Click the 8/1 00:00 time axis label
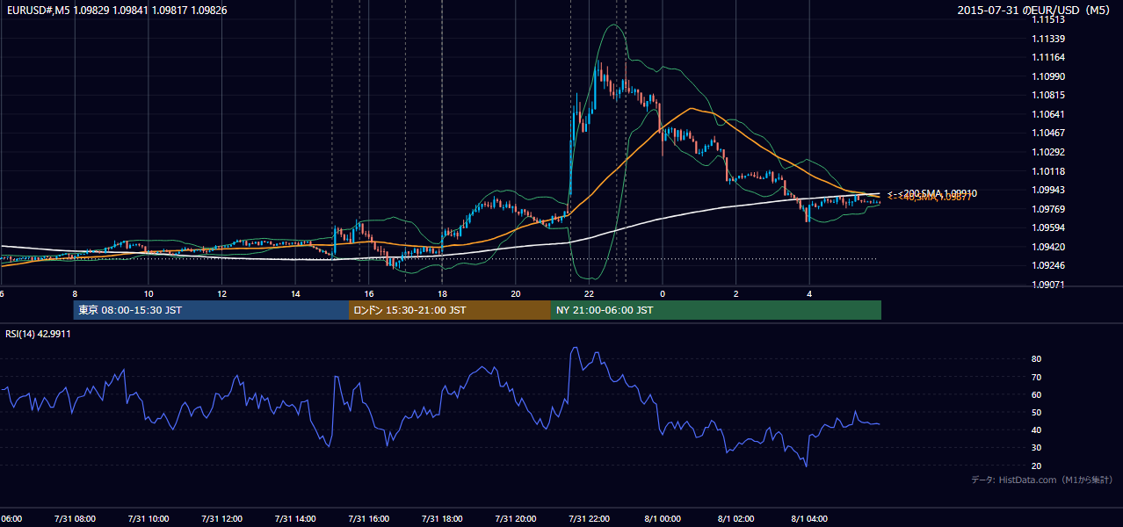The image size is (1123, 527). 663,519
